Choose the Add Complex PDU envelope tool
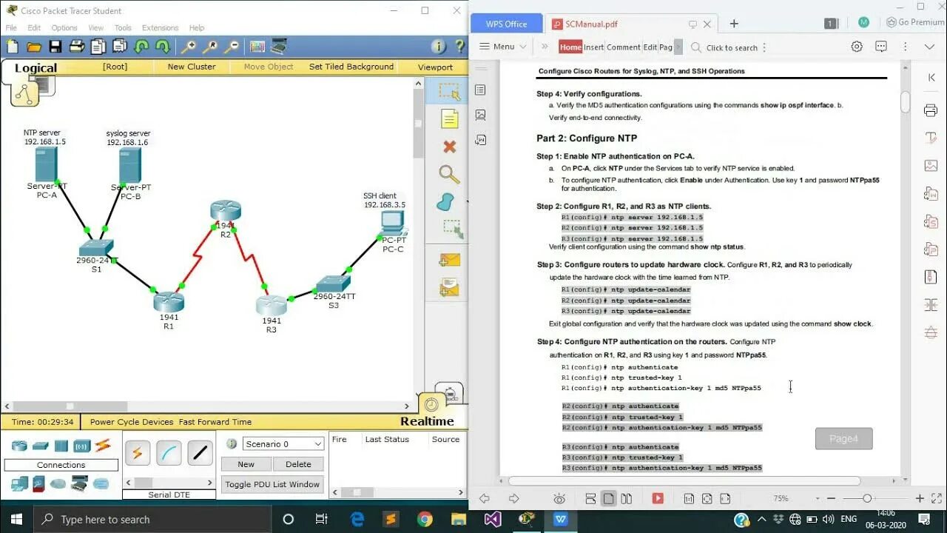The width and height of the screenshot is (947, 533). point(449,287)
